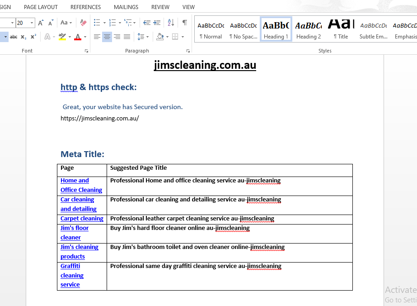Align text left
This screenshot has width=417, height=306.
[97, 37]
